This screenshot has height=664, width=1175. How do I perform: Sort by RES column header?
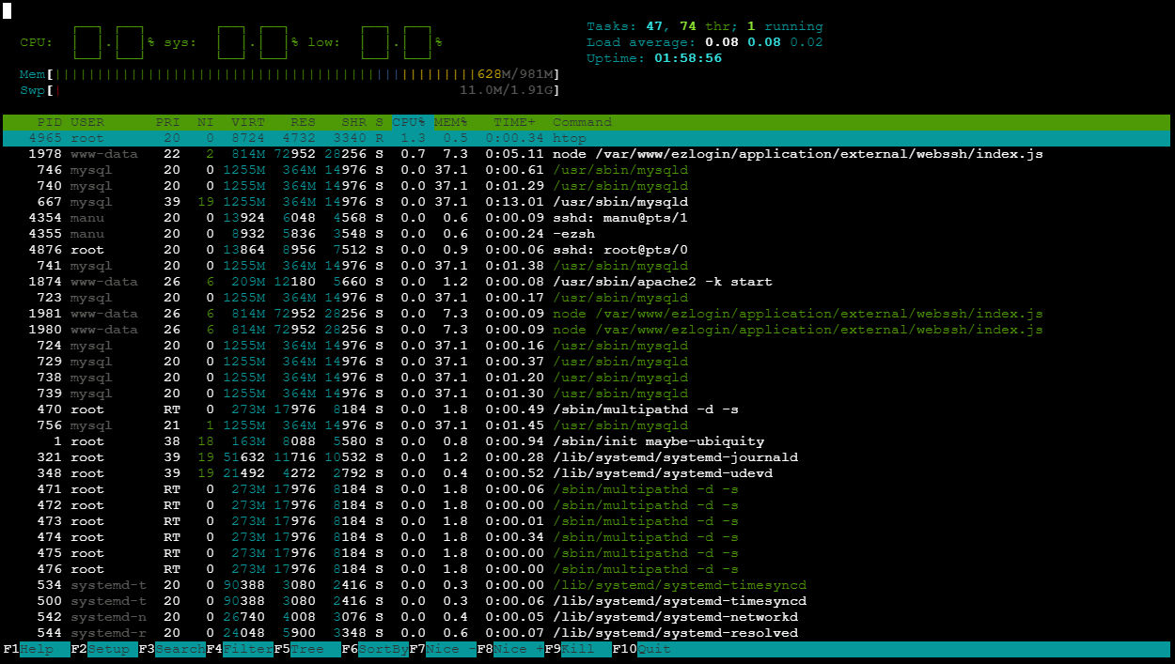(303, 122)
